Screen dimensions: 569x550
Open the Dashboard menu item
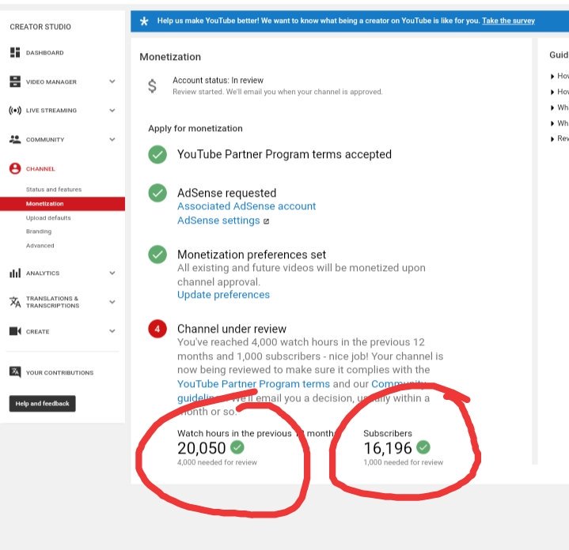pyautogui.click(x=44, y=52)
